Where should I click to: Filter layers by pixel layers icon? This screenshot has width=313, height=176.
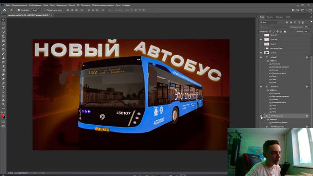tap(287, 22)
